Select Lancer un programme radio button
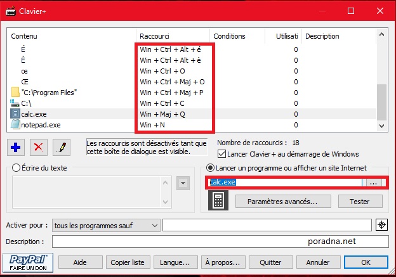396x277 pixels. (210, 168)
